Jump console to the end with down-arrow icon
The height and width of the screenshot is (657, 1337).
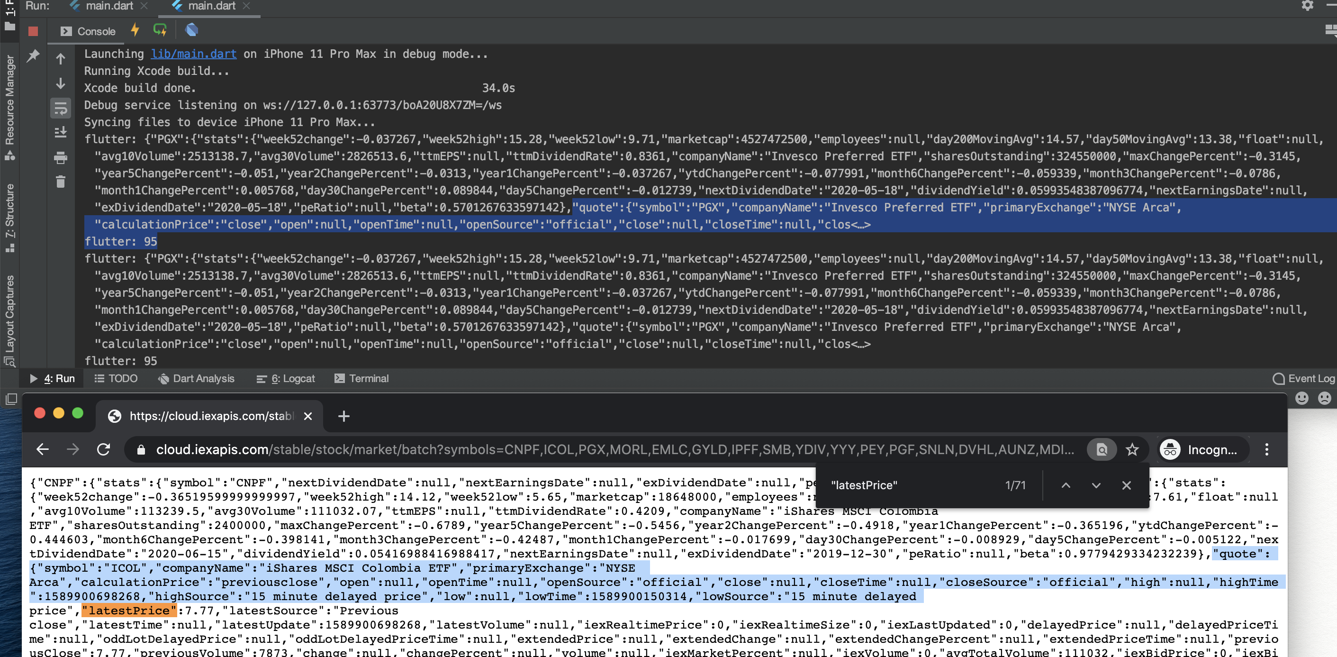point(61,83)
